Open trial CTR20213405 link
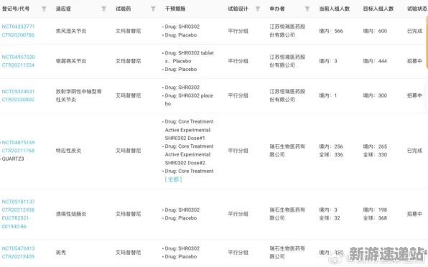 point(18,257)
